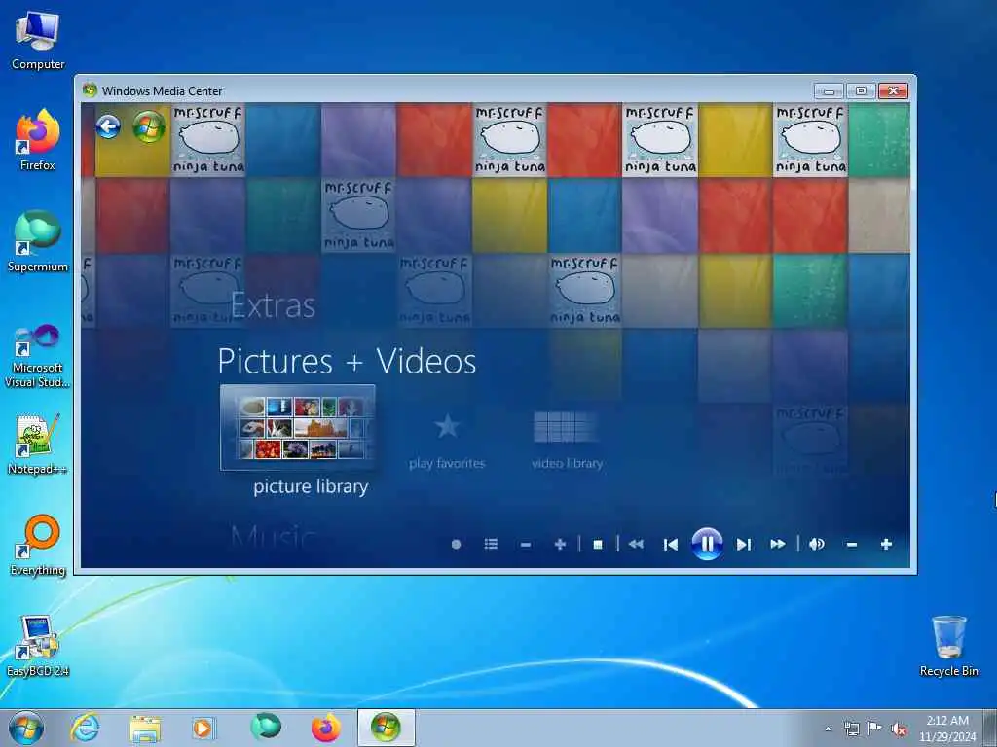
Task: Open the clock showing 2:12 AM
Action: click(x=947, y=728)
